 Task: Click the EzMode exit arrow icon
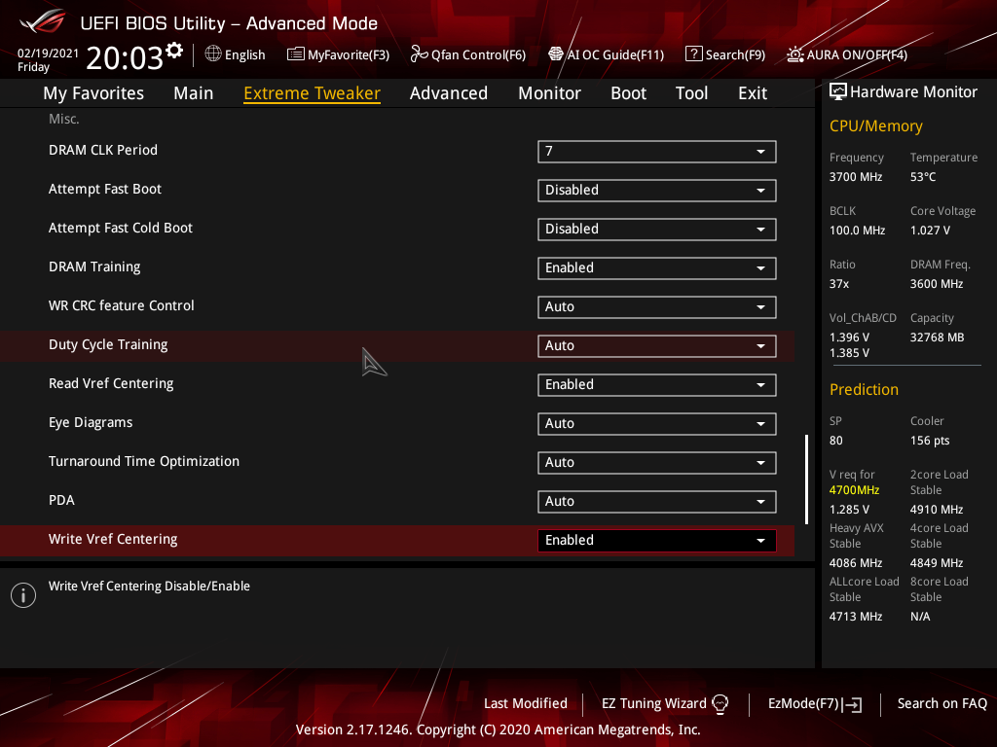point(852,704)
